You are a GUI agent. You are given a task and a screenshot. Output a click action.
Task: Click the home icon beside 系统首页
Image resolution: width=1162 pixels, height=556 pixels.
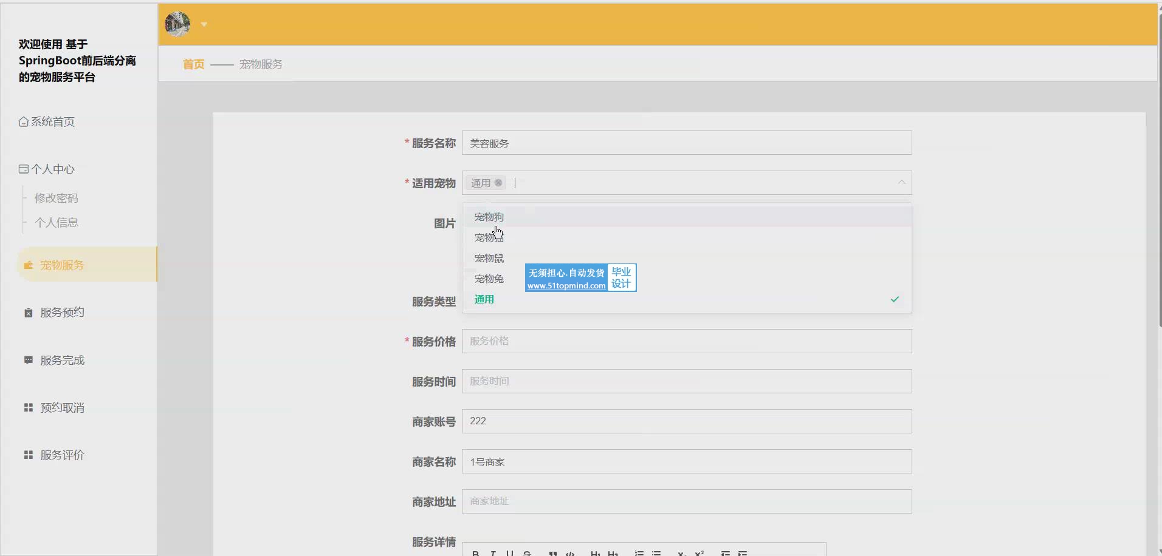coord(23,122)
